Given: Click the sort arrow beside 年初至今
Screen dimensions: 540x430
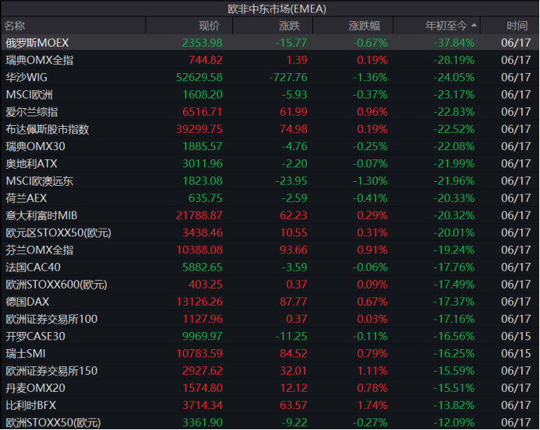Looking at the screenshot, I should click(475, 26).
